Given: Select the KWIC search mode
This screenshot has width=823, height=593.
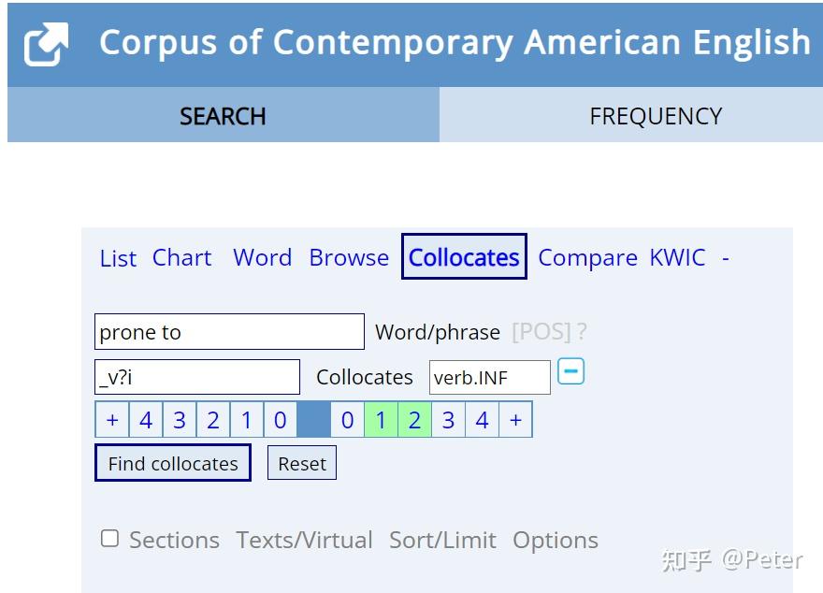Looking at the screenshot, I should tap(678, 257).
